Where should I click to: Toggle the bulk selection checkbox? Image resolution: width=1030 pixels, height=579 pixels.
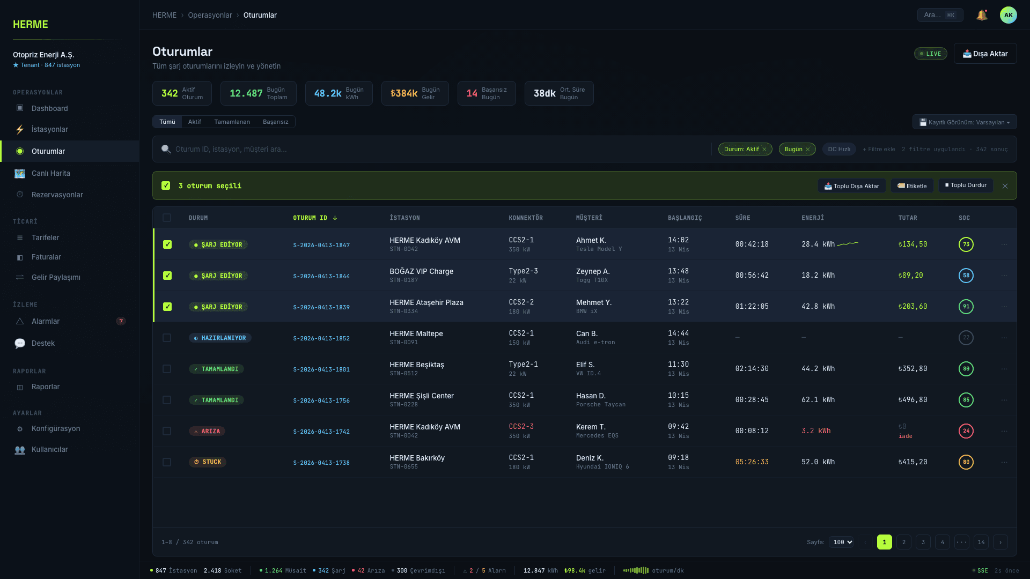166,185
